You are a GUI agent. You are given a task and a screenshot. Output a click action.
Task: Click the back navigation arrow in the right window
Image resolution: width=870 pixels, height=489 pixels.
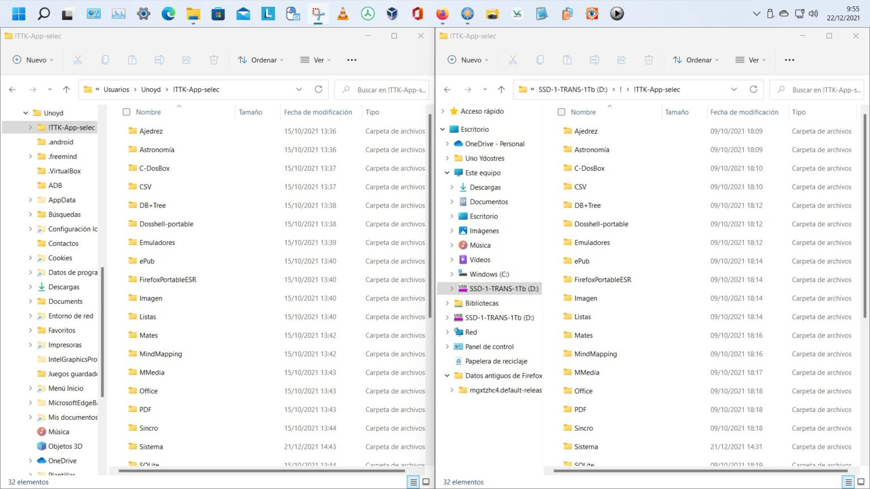tap(447, 89)
